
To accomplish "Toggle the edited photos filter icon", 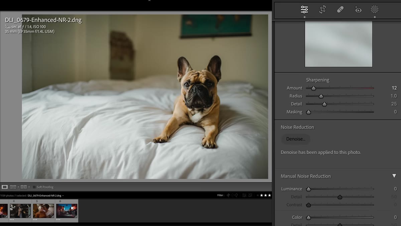I will pos(244,195).
